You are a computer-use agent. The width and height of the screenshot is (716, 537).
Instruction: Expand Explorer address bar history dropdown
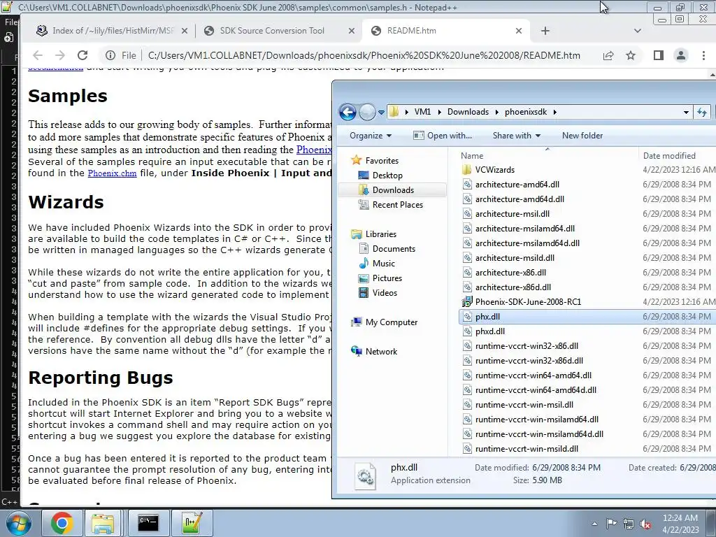click(x=686, y=112)
